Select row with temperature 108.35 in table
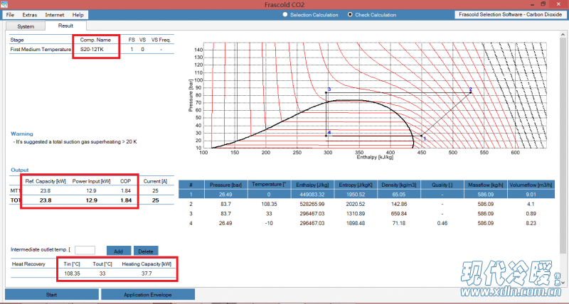The image size is (569, 304). point(366,204)
